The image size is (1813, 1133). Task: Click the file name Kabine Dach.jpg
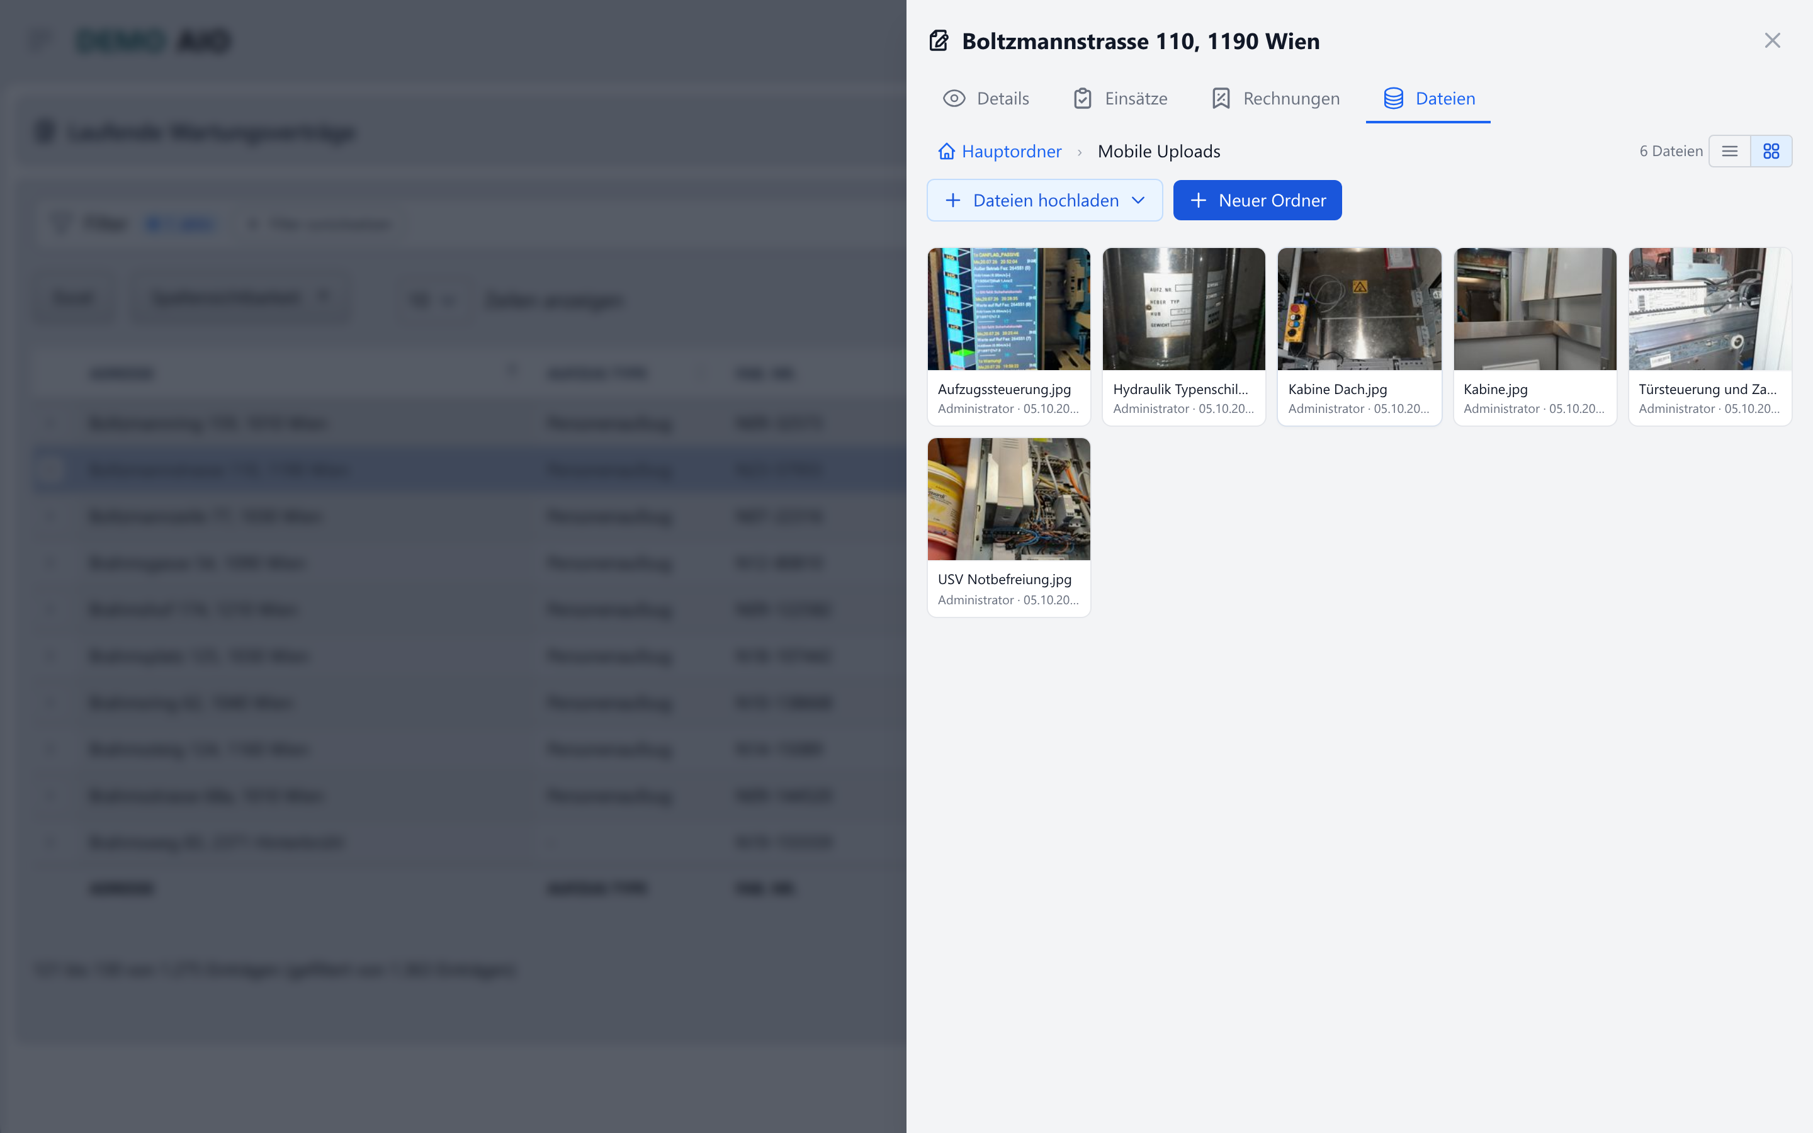[1337, 390]
